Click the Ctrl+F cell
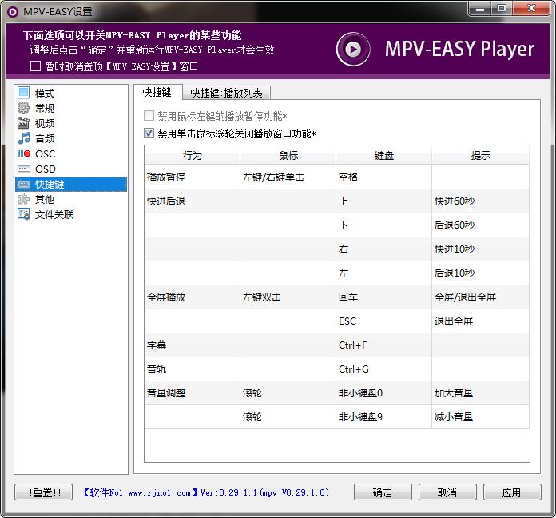556x518 pixels. coord(384,345)
